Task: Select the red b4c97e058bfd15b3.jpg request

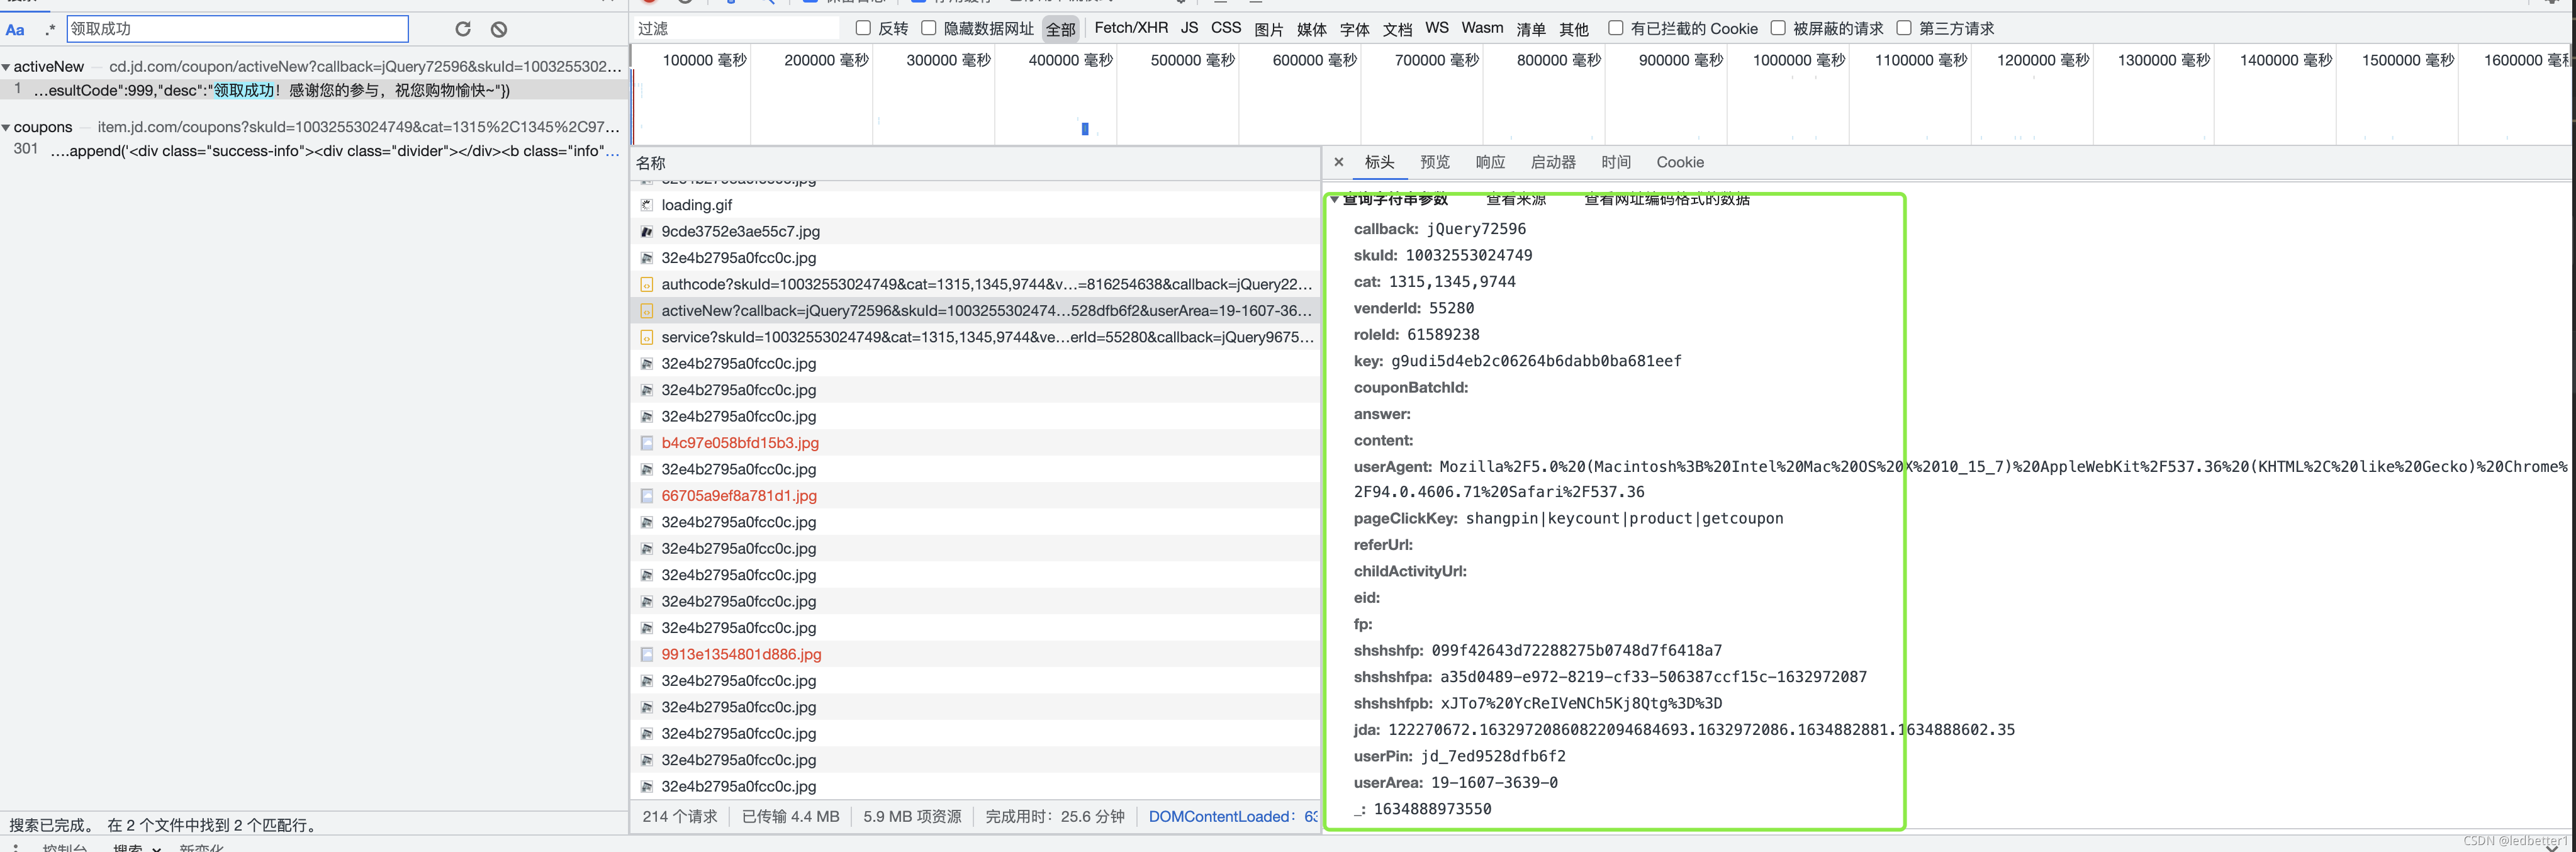Action: 975,443
